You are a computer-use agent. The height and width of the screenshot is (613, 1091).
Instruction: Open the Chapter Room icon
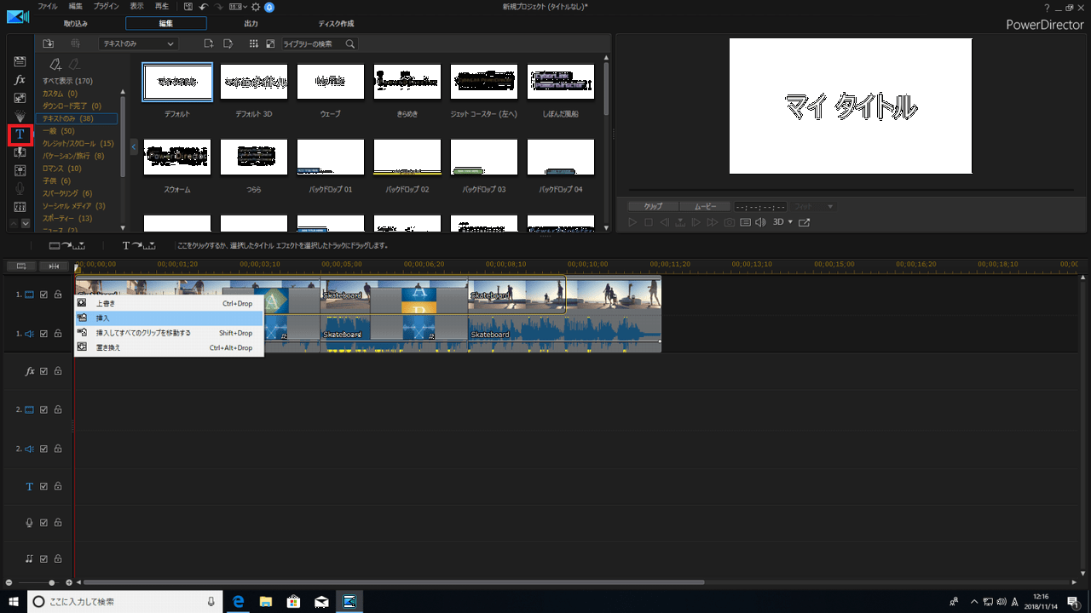[20, 207]
